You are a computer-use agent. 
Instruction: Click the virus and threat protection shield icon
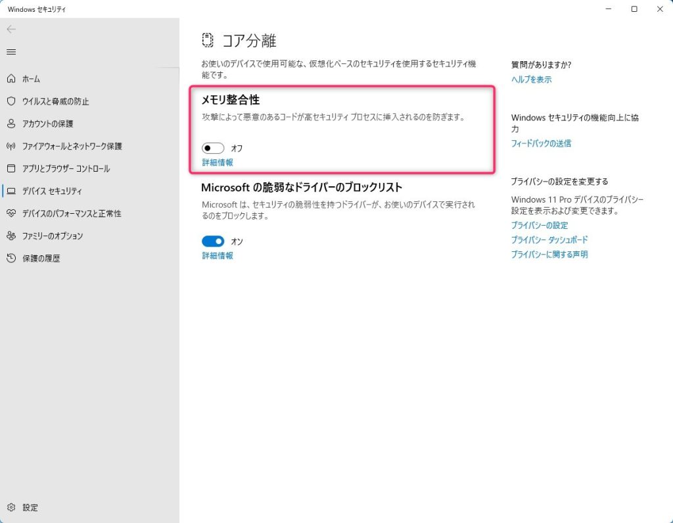(x=11, y=101)
